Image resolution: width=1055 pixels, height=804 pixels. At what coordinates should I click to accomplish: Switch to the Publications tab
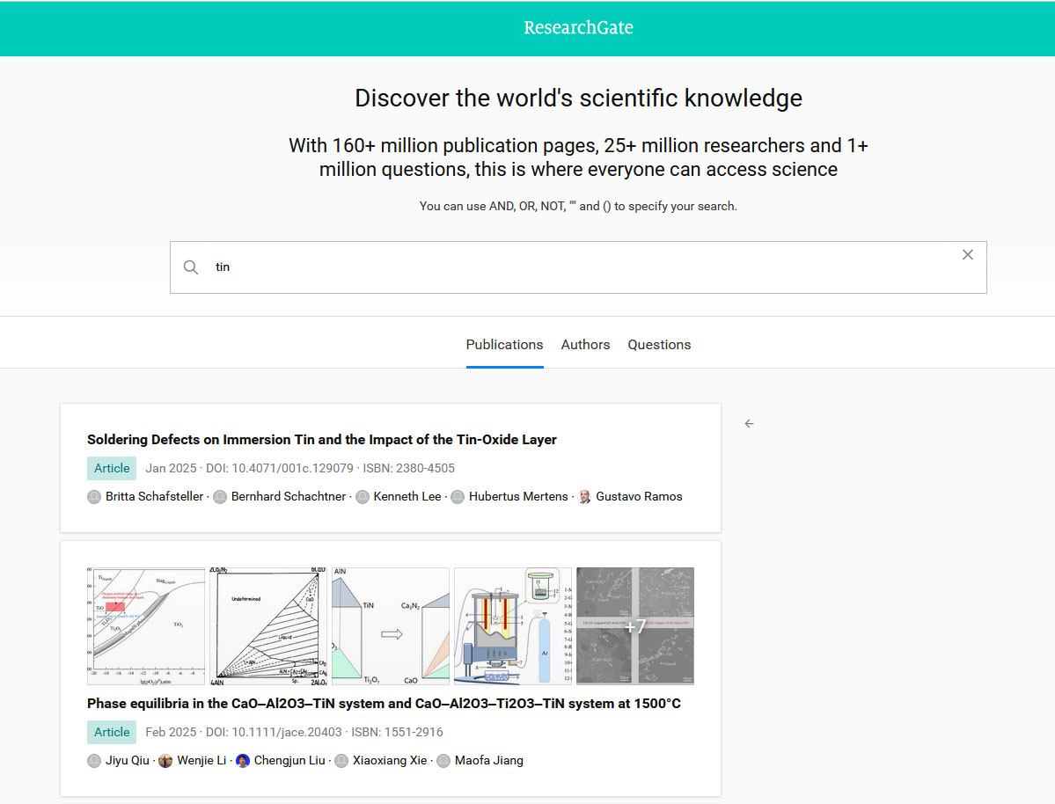tap(505, 345)
